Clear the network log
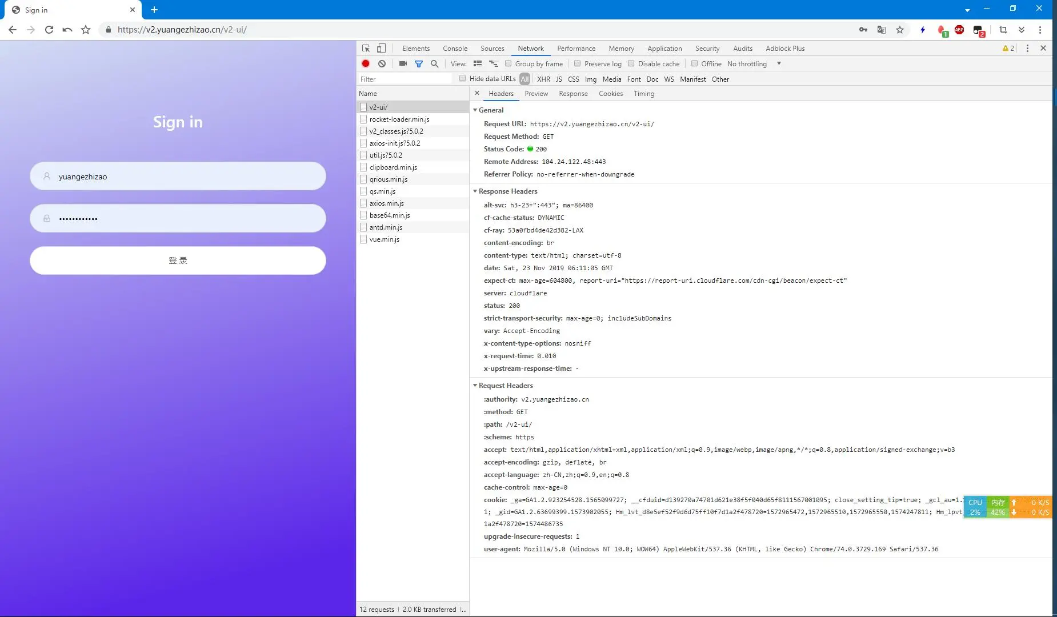 pyautogui.click(x=382, y=63)
